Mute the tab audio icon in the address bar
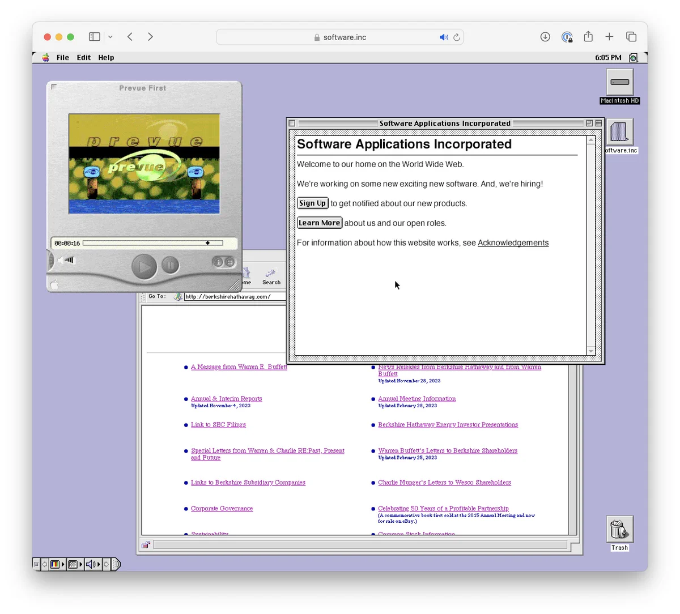680x614 pixels. (443, 37)
